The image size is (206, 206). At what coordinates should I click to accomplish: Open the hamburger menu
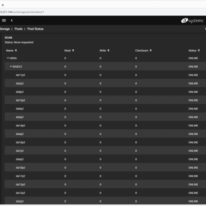click(x=4, y=20)
